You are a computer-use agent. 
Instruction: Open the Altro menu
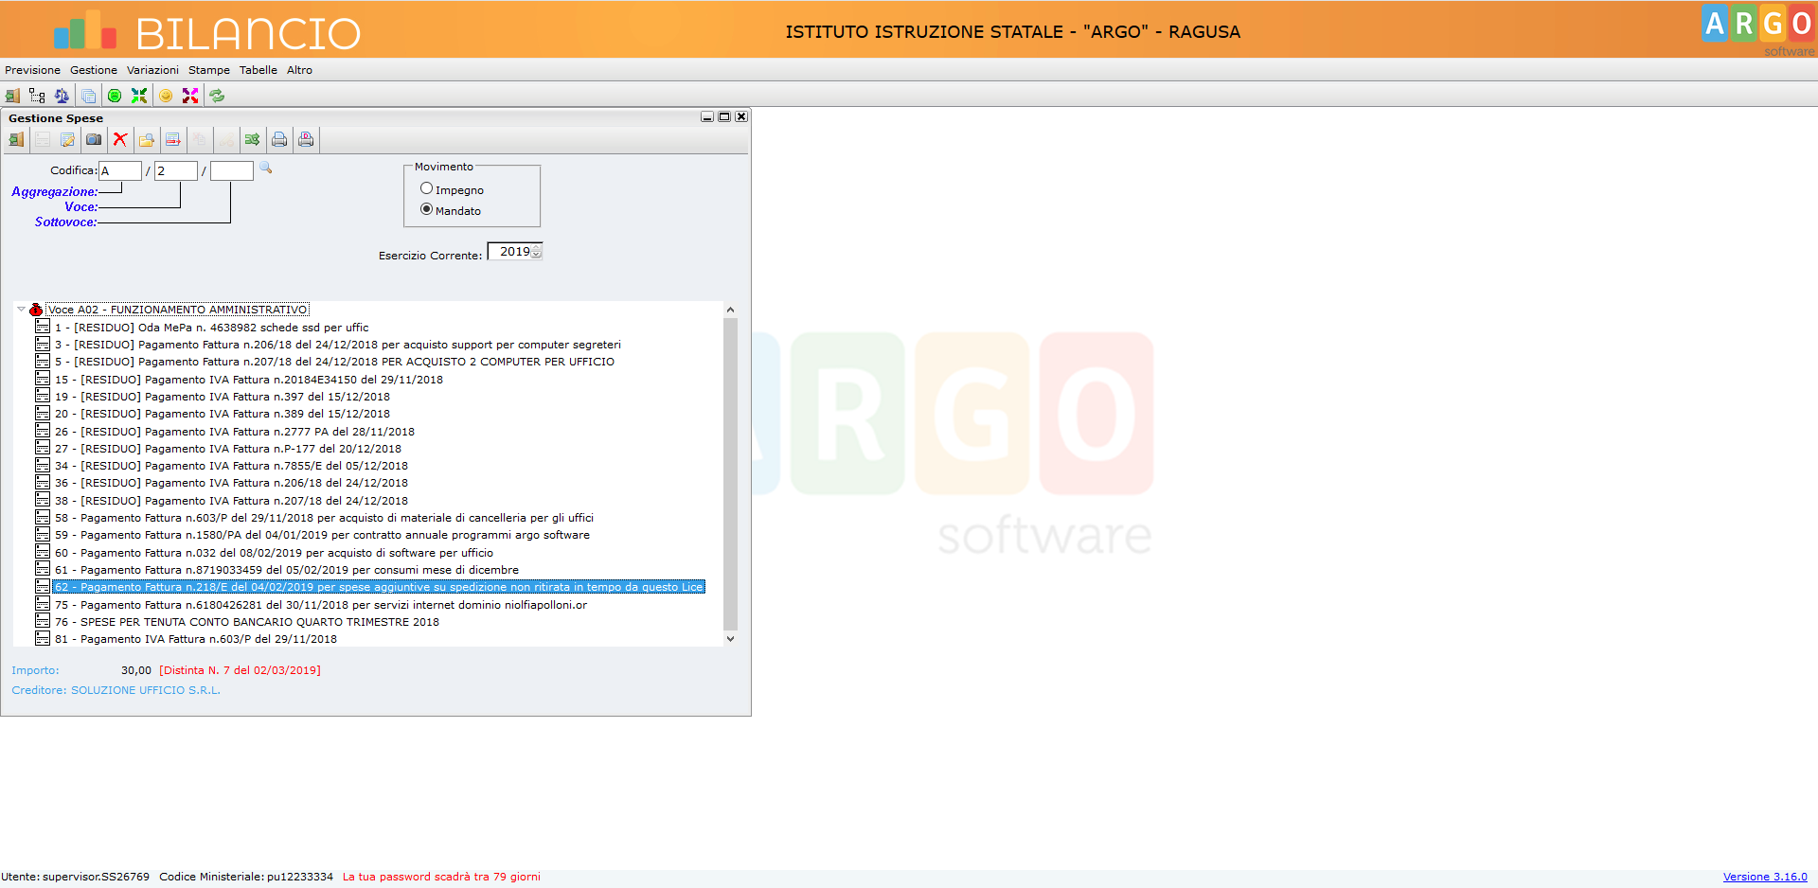pyautogui.click(x=299, y=70)
